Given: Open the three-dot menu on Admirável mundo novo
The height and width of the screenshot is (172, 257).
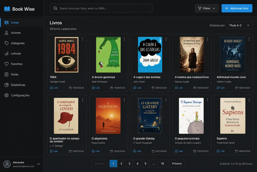Looking at the screenshot, I should [249, 39].
